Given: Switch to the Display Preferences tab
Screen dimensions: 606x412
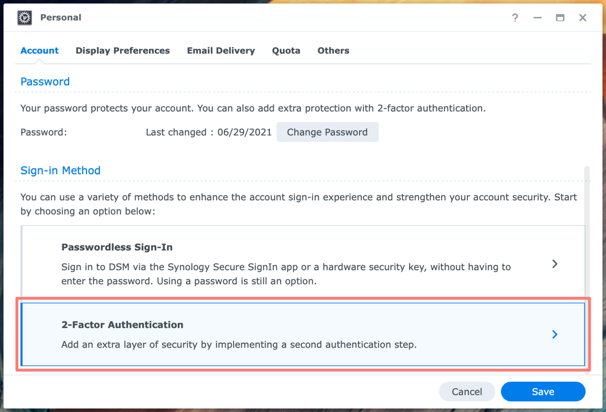Looking at the screenshot, I should (x=122, y=51).
